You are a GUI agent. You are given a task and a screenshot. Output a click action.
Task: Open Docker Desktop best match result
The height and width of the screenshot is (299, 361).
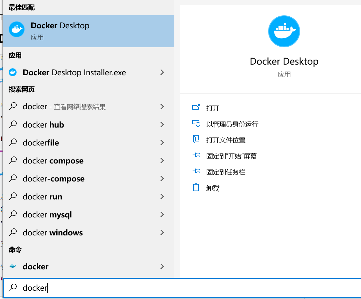click(89, 31)
